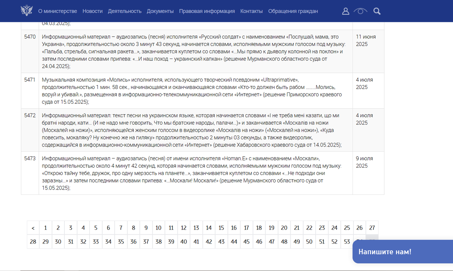Go to page 6 in pagination
This screenshot has height=271, width=453.
click(x=108, y=228)
